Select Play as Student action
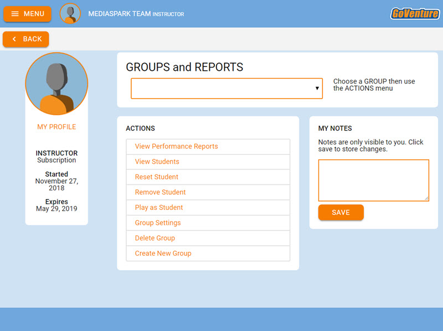The width and height of the screenshot is (443, 331). point(208,208)
